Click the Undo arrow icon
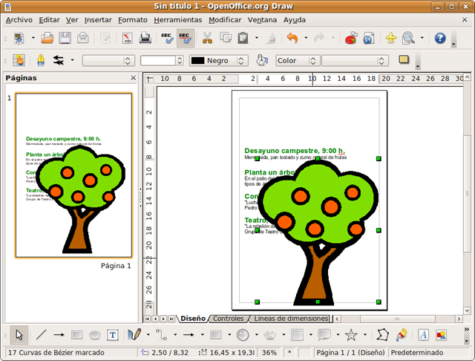475x361 pixels. click(292, 37)
